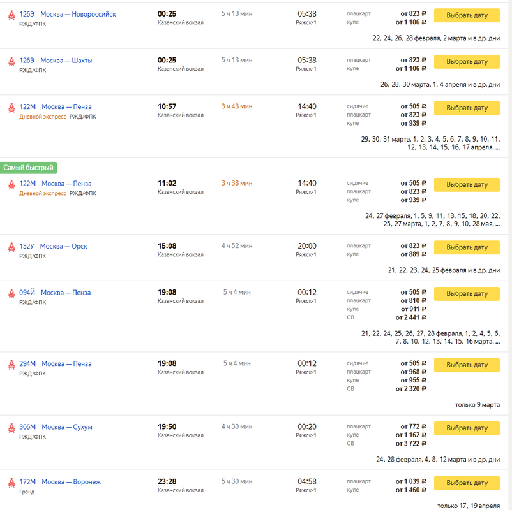
Task: Open train 294M Москва — Пенза link
Action: click(x=55, y=363)
